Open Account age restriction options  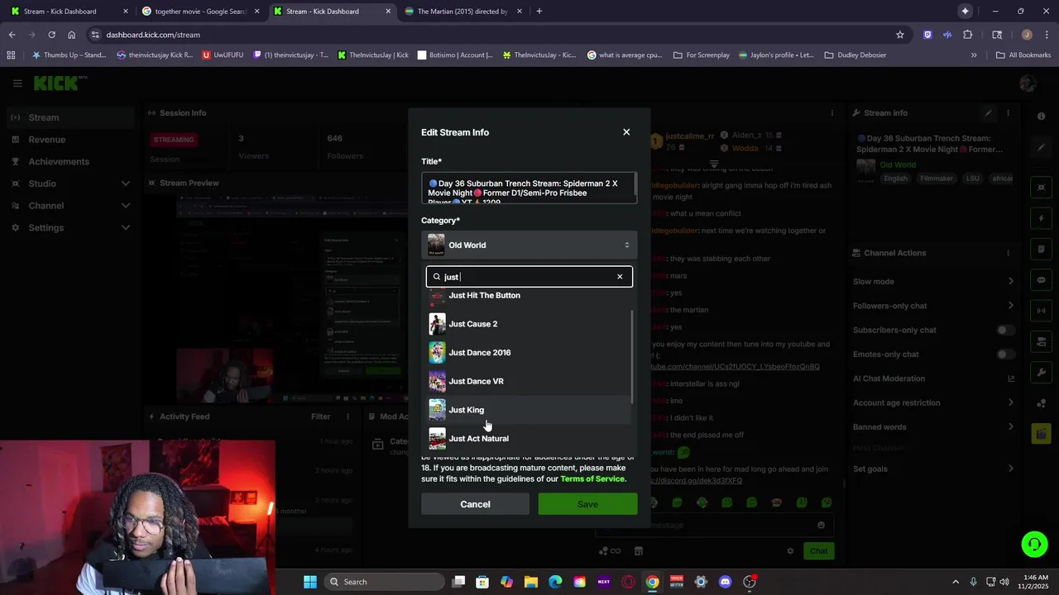tap(933, 403)
